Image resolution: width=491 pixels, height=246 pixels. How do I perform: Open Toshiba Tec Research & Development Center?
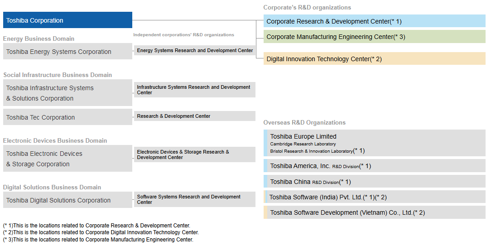tap(194, 116)
